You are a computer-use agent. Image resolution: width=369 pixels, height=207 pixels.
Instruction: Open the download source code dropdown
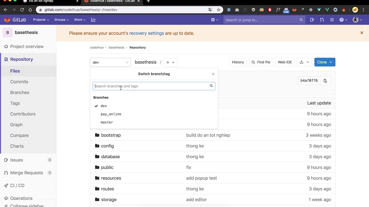coord(304,62)
